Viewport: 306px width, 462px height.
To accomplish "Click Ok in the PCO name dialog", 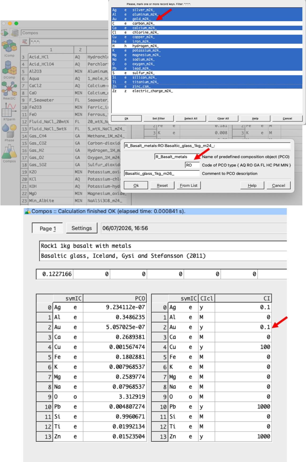I will (136, 186).
